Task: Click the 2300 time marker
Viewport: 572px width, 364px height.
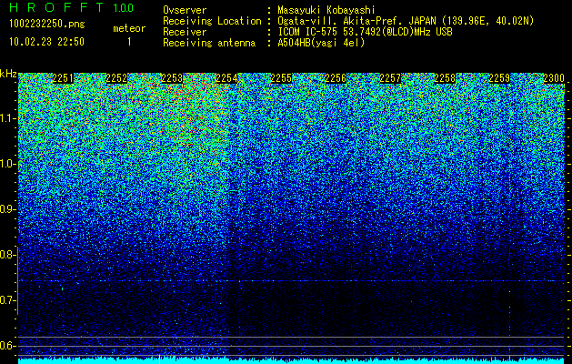Action: pyautogui.click(x=554, y=78)
